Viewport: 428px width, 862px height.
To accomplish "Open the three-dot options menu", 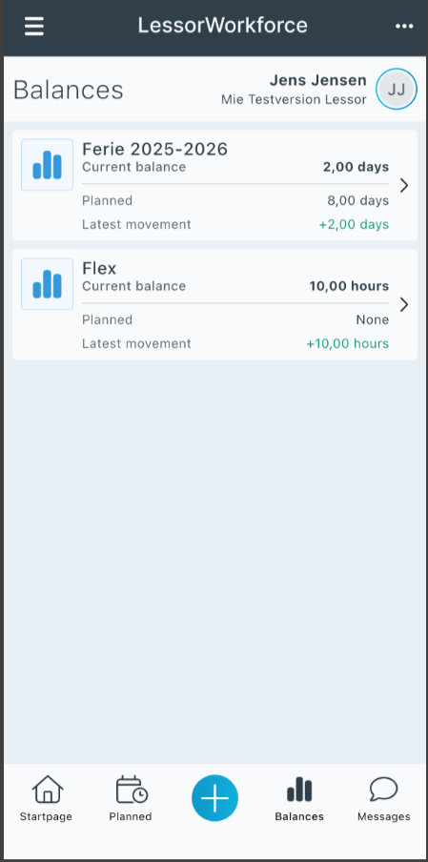I will pos(404,26).
